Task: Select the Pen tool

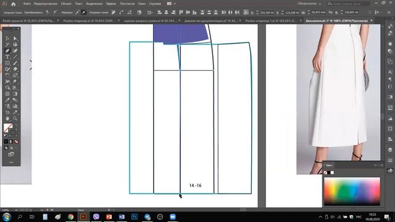Action: pyautogui.click(x=7, y=51)
